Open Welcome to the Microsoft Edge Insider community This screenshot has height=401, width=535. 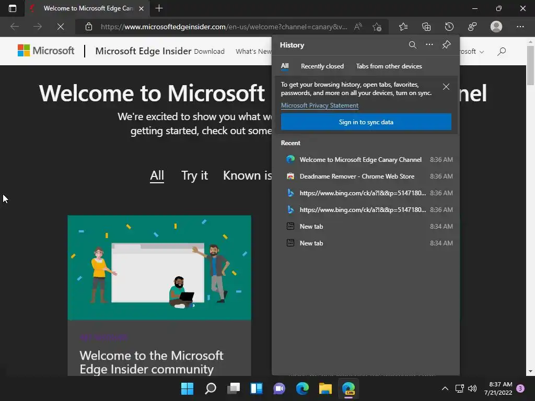[x=152, y=362]
